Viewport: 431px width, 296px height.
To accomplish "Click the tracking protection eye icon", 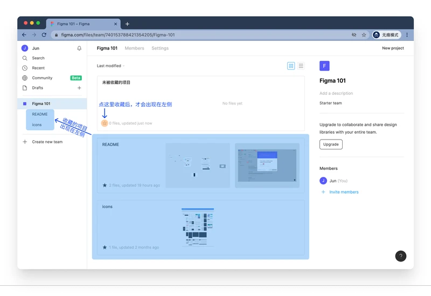I will [354, 35].
